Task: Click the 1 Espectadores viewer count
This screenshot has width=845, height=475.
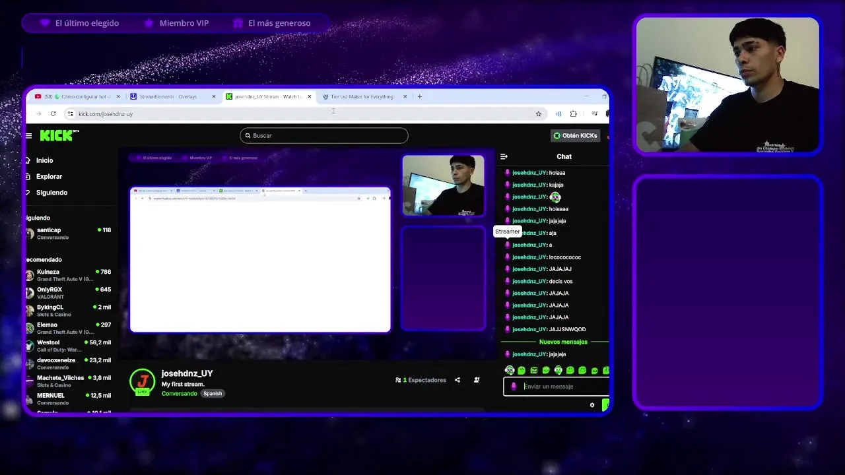Action: click(x=424, y=380)
